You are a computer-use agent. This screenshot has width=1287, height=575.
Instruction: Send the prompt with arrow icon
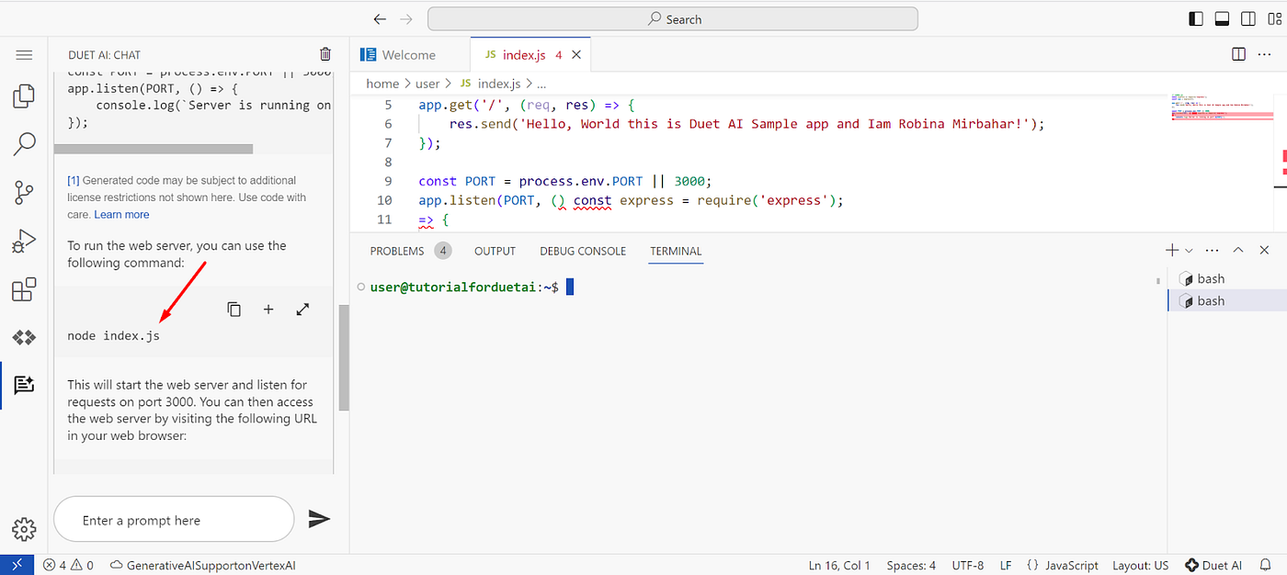click(318, 520)
